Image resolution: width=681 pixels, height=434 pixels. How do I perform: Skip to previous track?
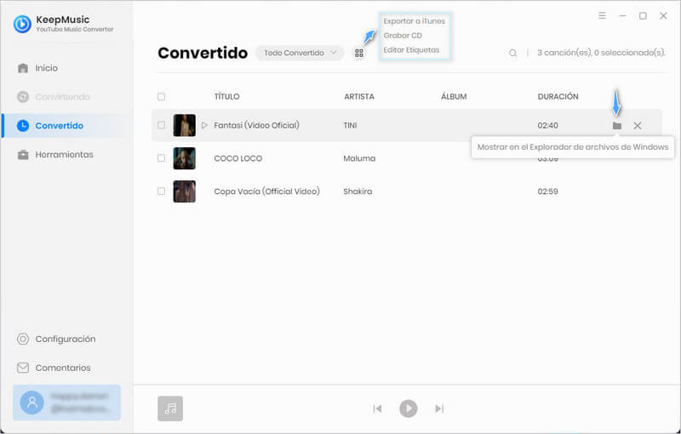click(x=377, y=408)
